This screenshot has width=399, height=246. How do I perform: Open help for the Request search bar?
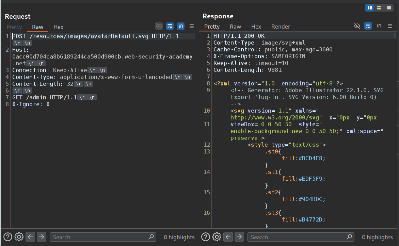8,237
